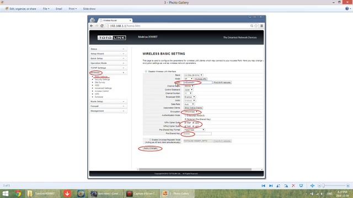Delete the photo with the red X
353x198 pixels.
pos(293,186)
